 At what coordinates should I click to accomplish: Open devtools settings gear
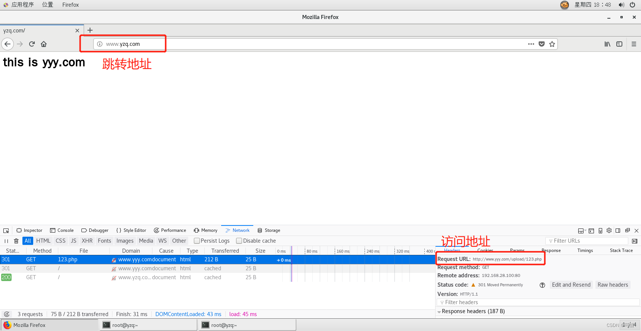click(x=609, y=230)
